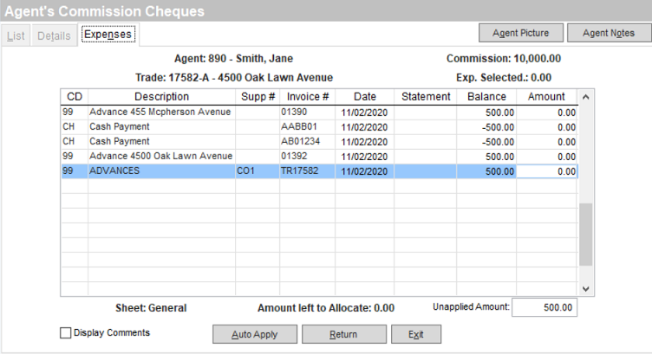Screen dimensions: 652x354
Task: Click the Balance column header
Action: coord(486,97)
